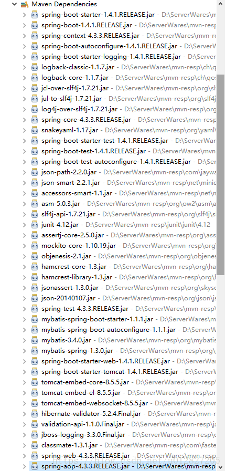Expand spring-context-4.3.3.RELEASE.jar node

click(24, 36)
